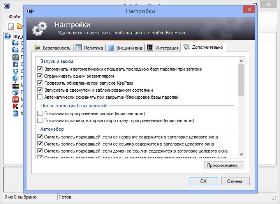Screen dimensions: 280x204
Task: Uncheck Считать запись подходящей, если ее название содержится
Action: tap(40, 137)
